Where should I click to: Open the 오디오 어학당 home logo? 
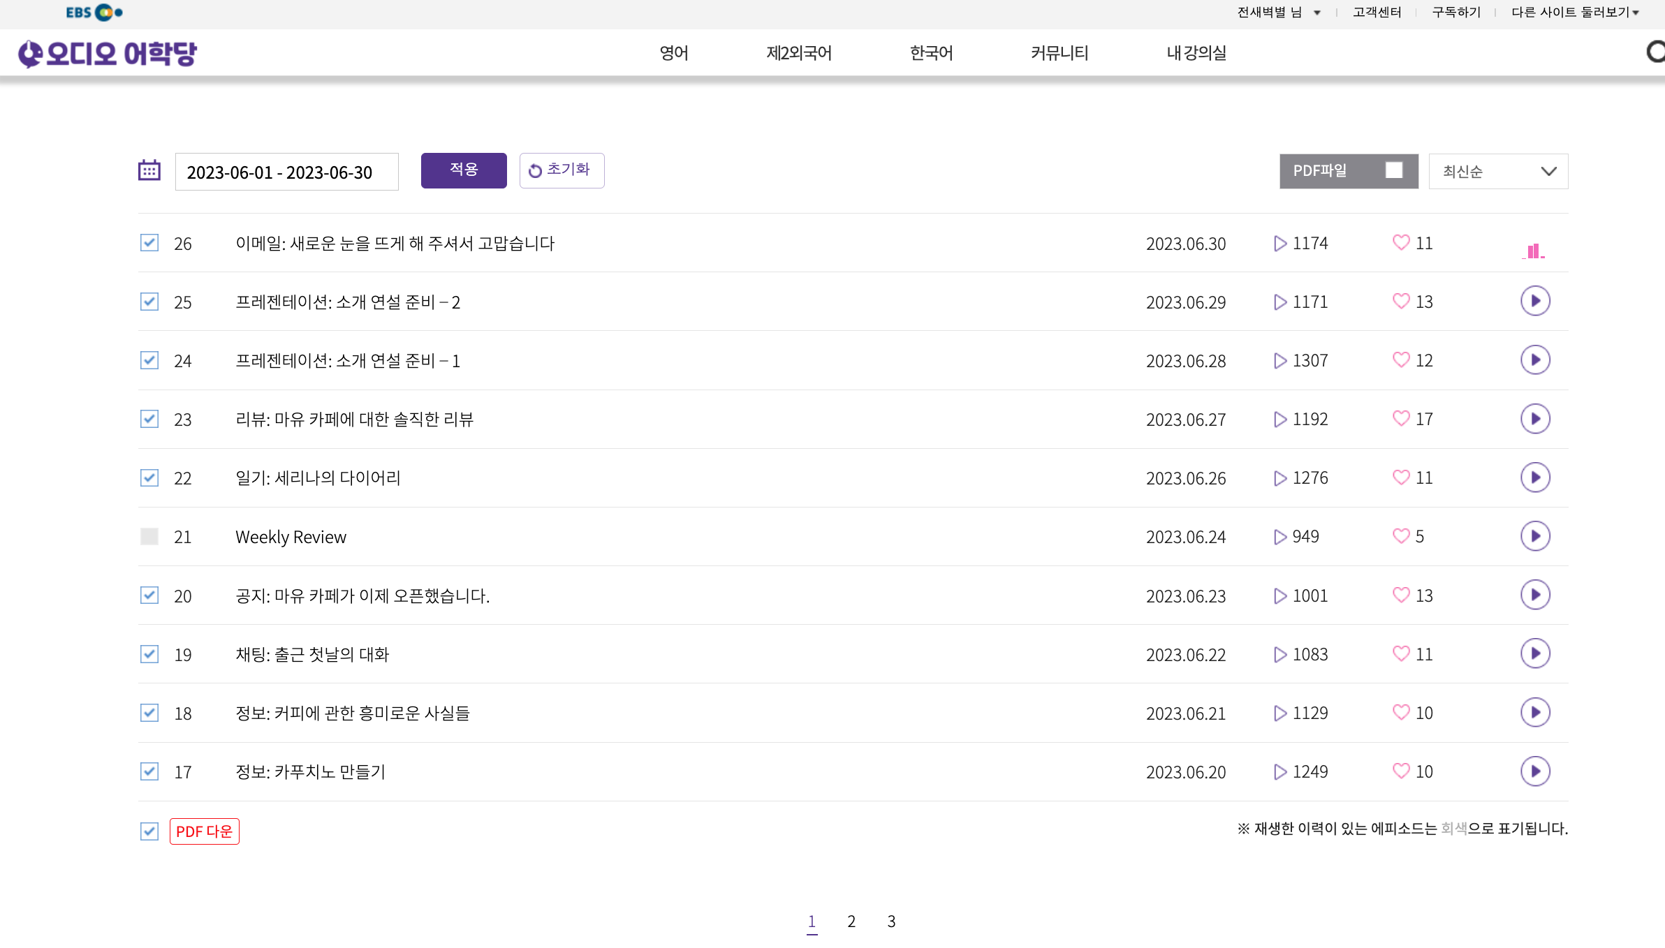(x=108, y=53)
